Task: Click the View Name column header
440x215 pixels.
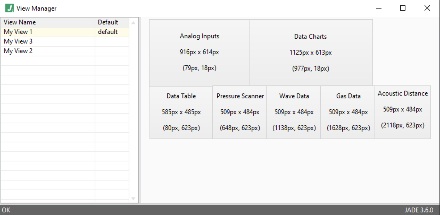Action: click(48, 22)
